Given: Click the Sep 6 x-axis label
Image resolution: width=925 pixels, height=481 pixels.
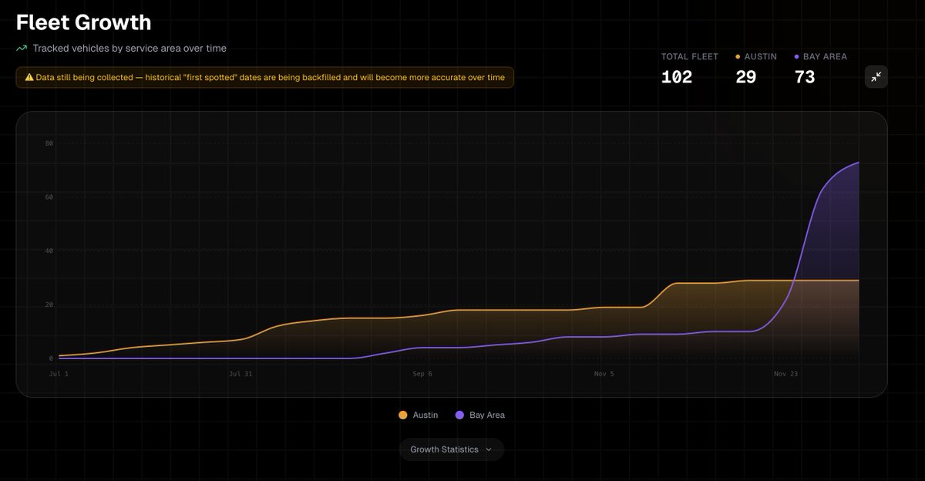Looking at the screenshot, I should click(x=421, y=374).
